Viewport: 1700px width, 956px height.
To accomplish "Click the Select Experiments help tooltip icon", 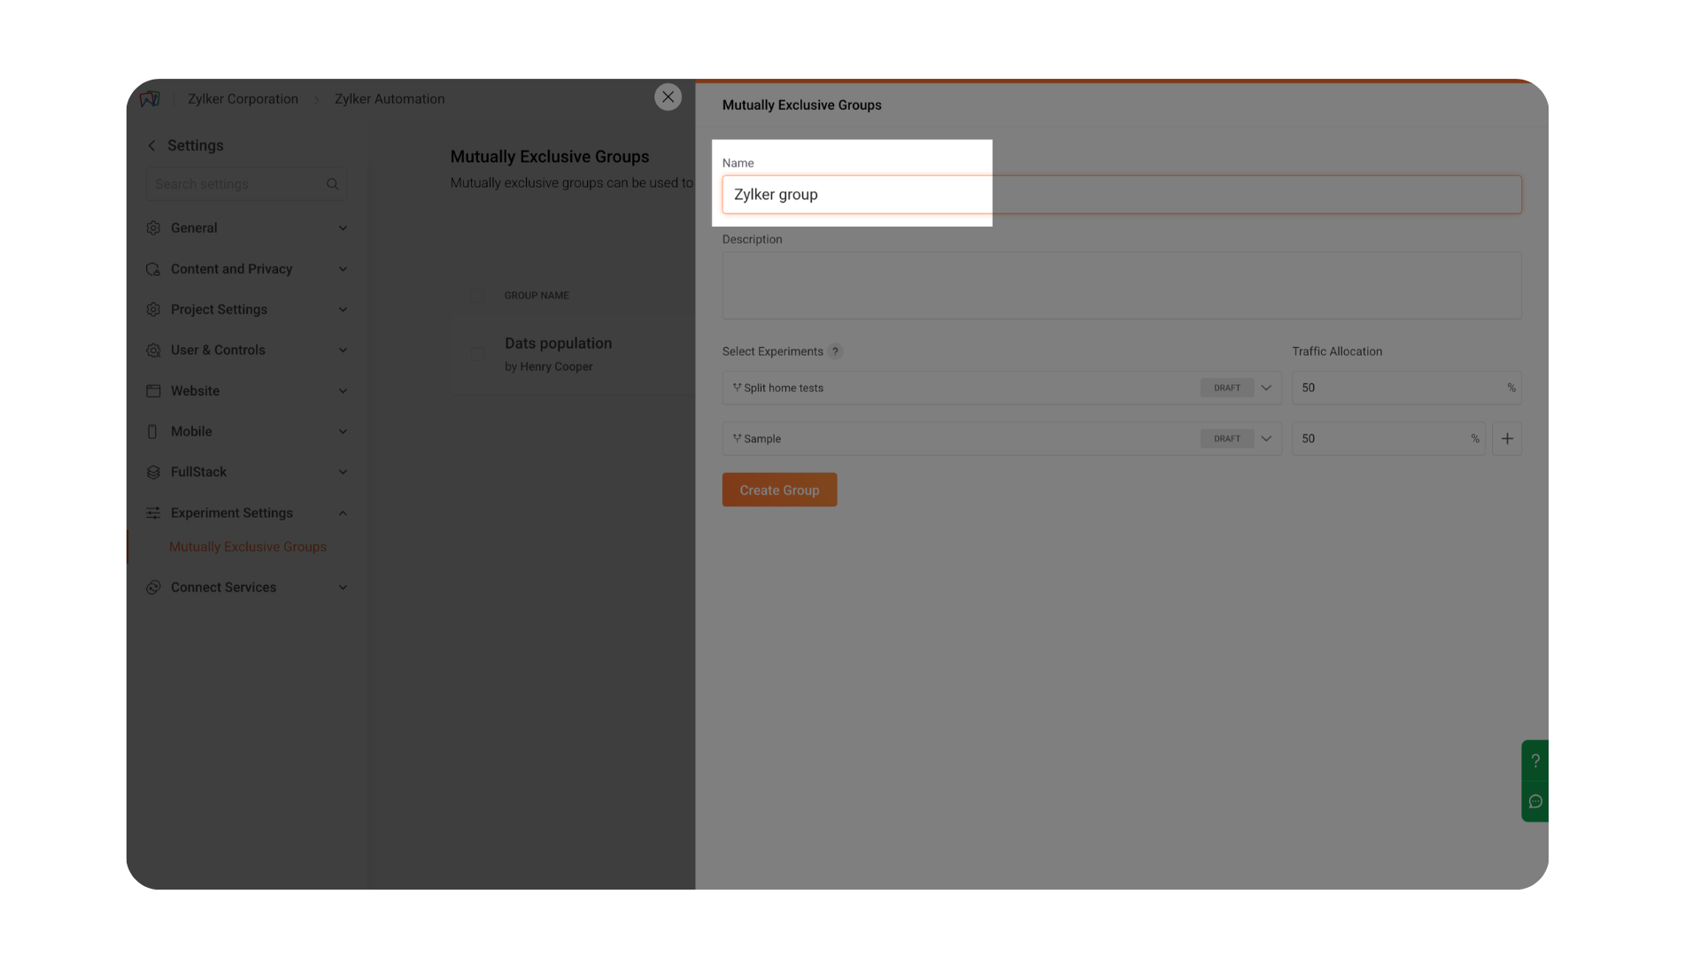I will (x=835, y=351).
